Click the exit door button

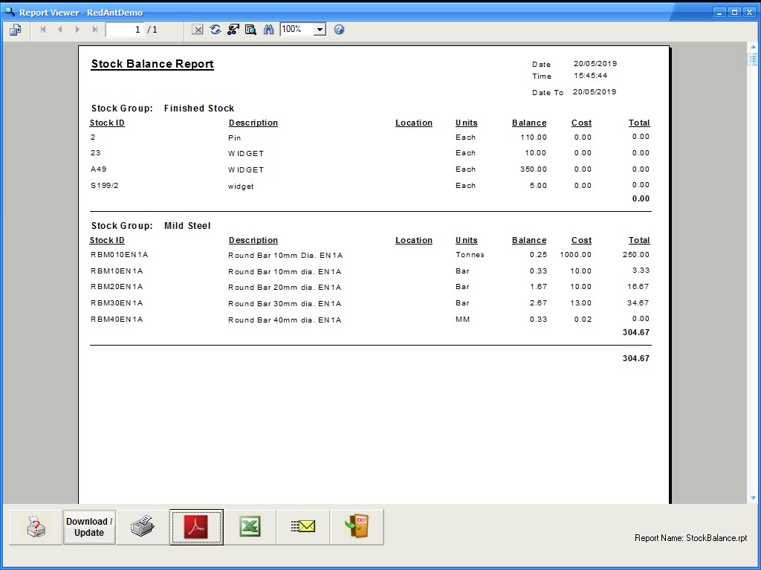(x=357, y=527)
